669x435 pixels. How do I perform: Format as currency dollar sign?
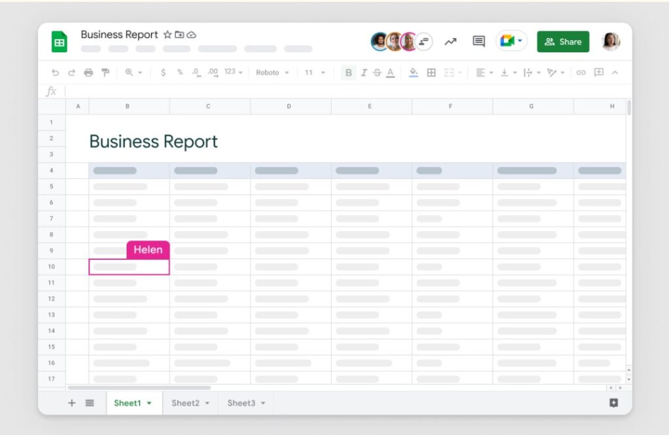point(163,72)
